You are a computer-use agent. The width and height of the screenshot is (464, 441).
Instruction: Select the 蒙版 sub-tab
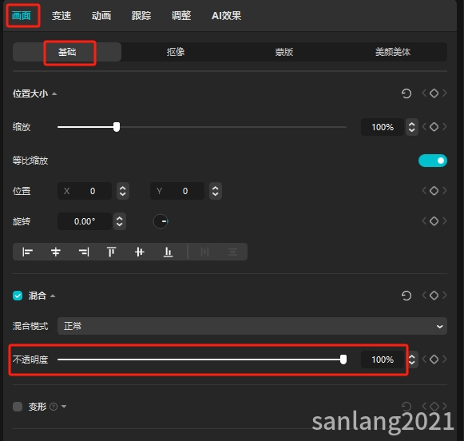(x=284, y=52)
